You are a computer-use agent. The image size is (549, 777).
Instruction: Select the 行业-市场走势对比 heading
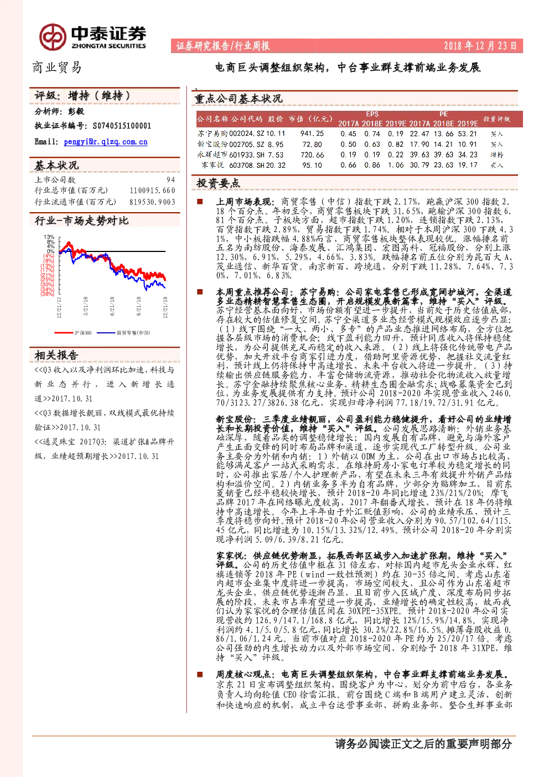81,221
